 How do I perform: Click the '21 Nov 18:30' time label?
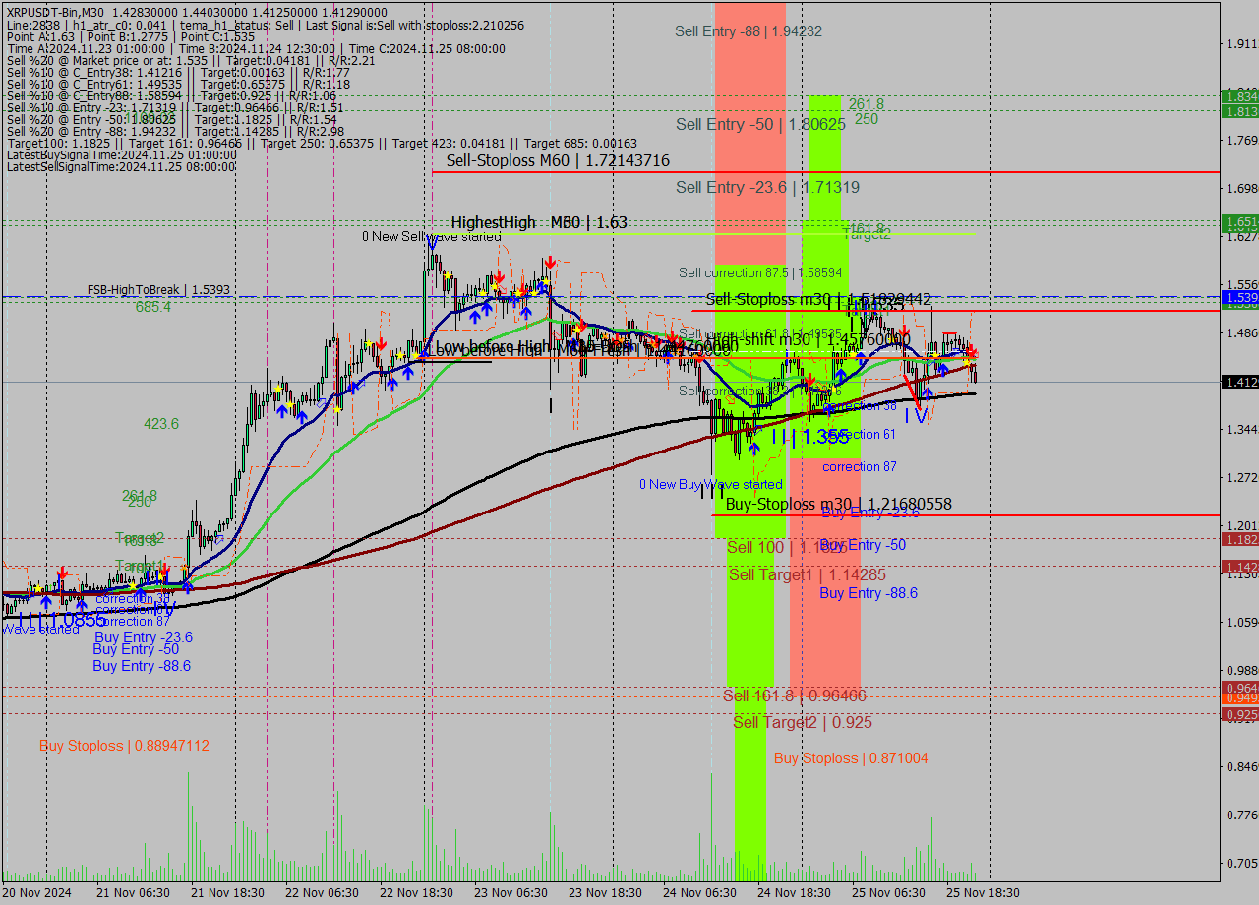click(227, 893)
